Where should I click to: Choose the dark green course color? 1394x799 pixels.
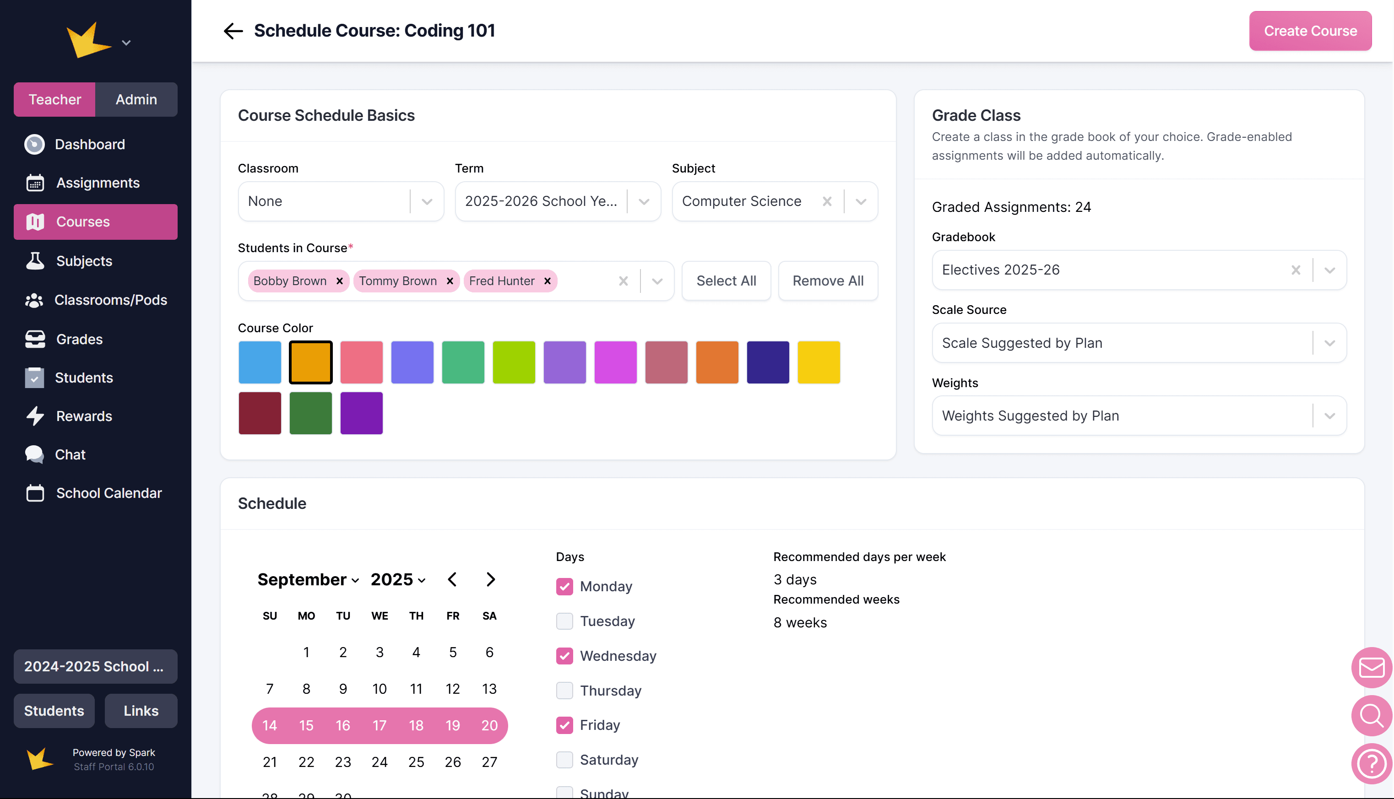pos(311,413)
